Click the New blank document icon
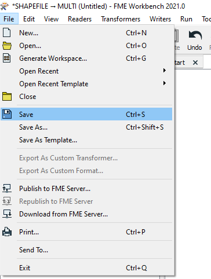 [x=7, y=32]
